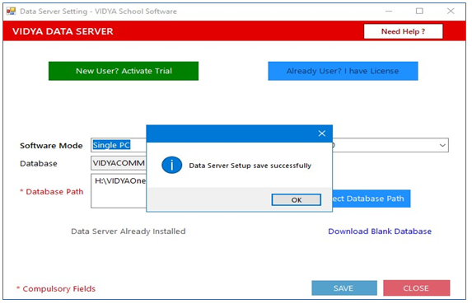Viewport: 472px width, 304px height.
Task: Click the Database Path text box
Action: pos(119,191)
